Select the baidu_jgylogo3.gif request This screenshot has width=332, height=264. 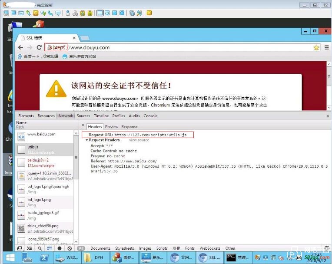point(44,215)
